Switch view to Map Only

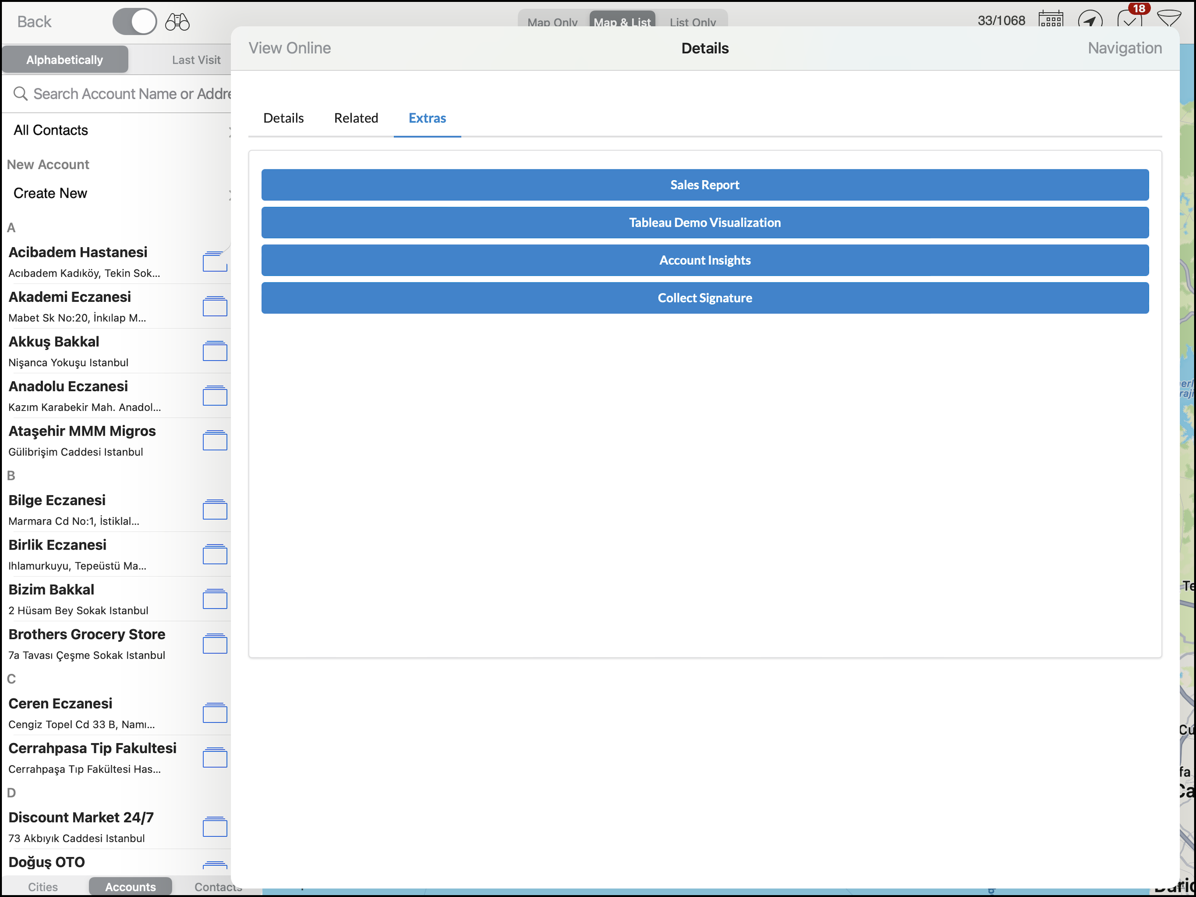[x=552, y=22]
